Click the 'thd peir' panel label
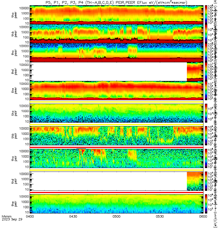 [14, 181]
